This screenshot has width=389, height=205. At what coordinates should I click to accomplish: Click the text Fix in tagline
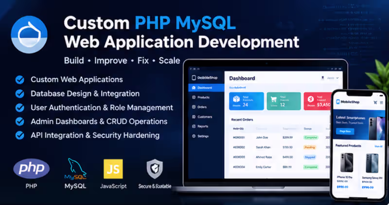coord(143,61)
